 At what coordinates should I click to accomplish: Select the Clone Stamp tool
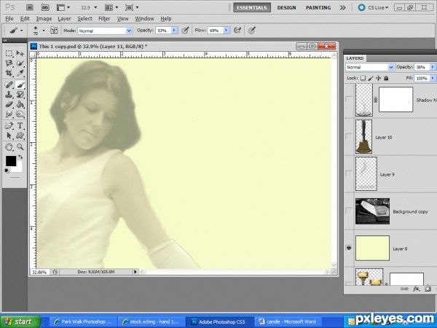9,94
